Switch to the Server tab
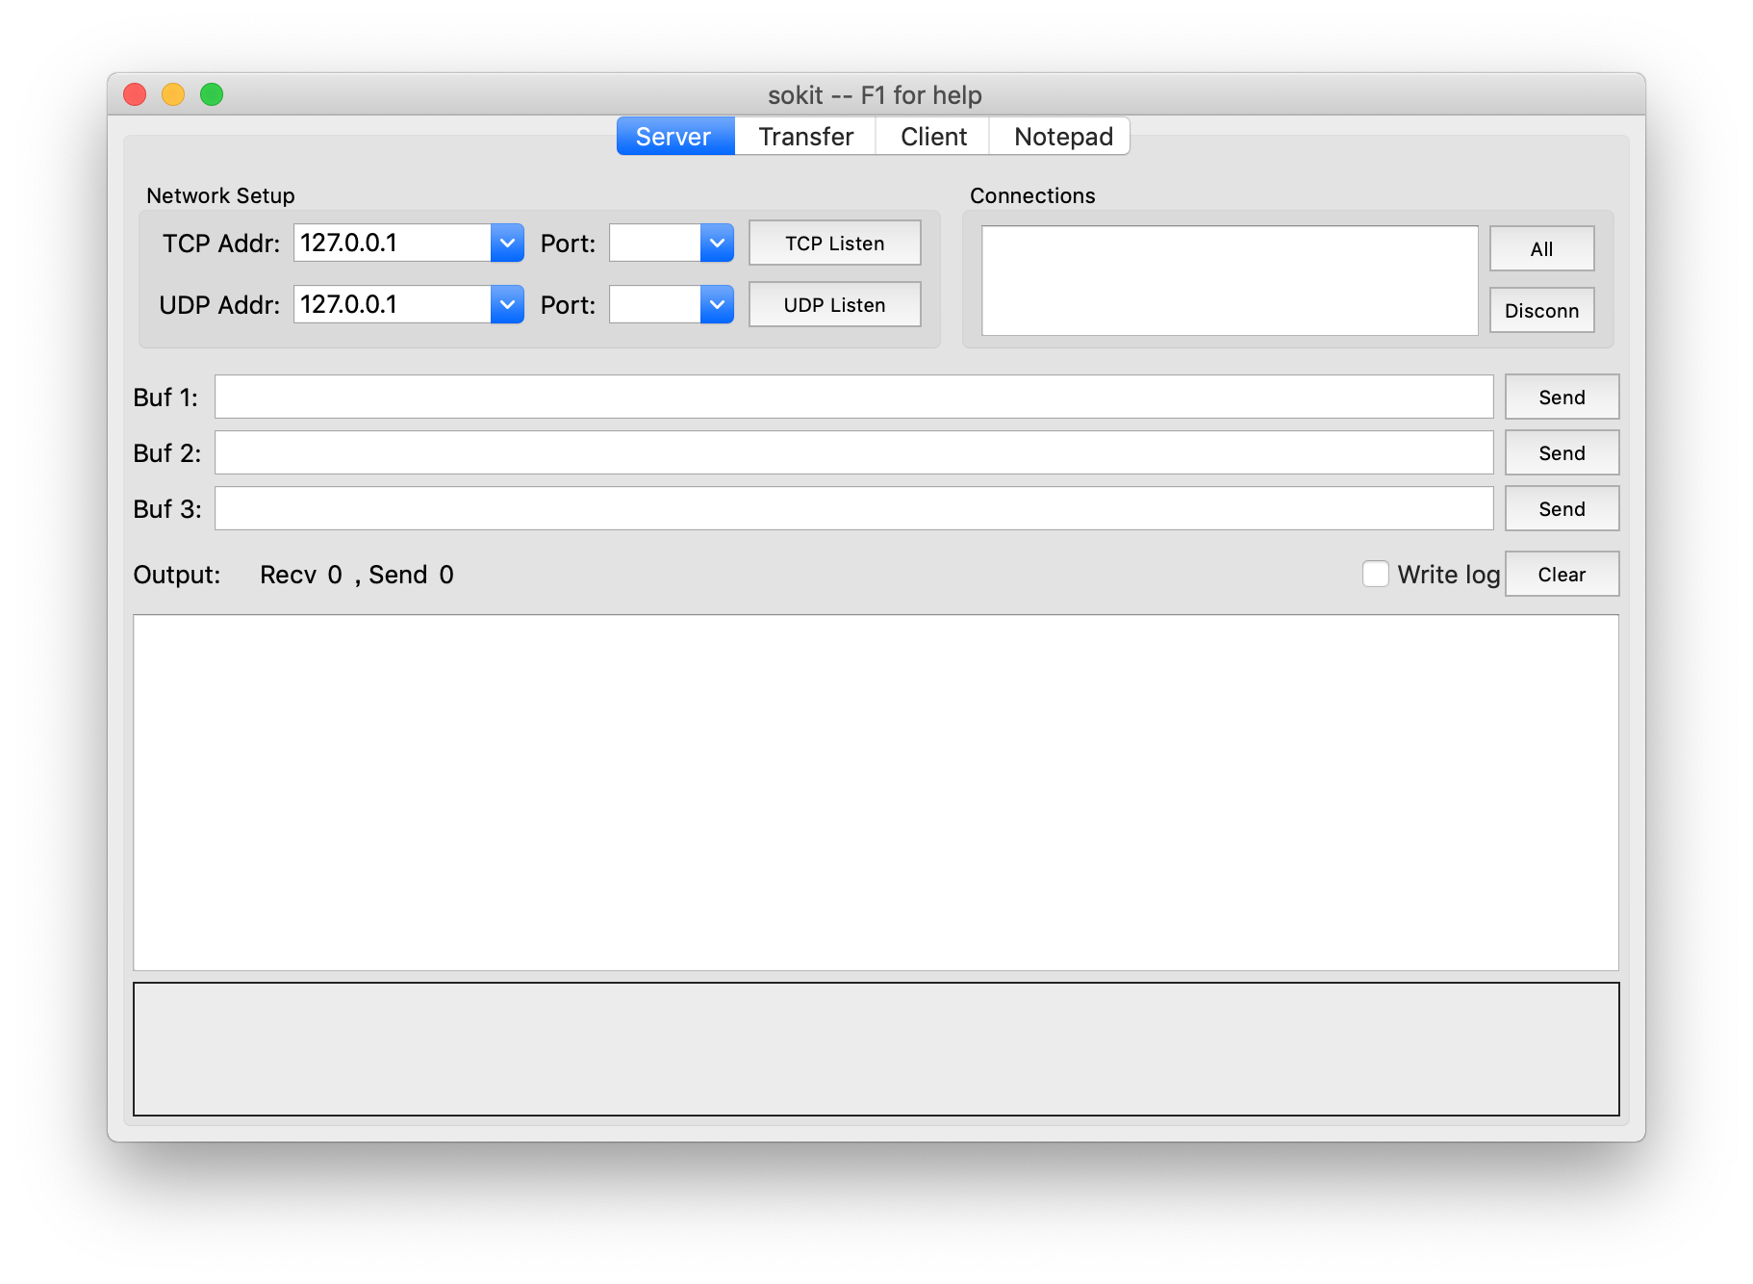 pos(674,137)
